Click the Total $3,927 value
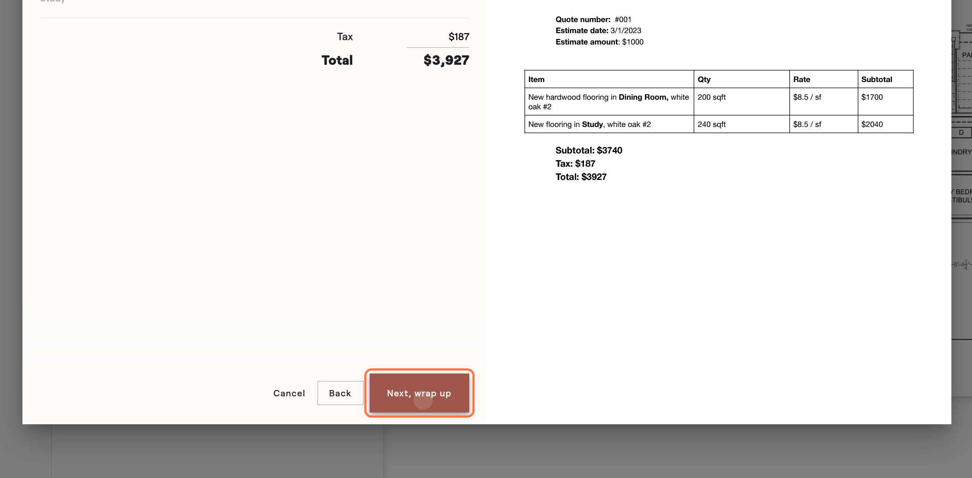This screenshot has width=972, height=478. (446, 60)
